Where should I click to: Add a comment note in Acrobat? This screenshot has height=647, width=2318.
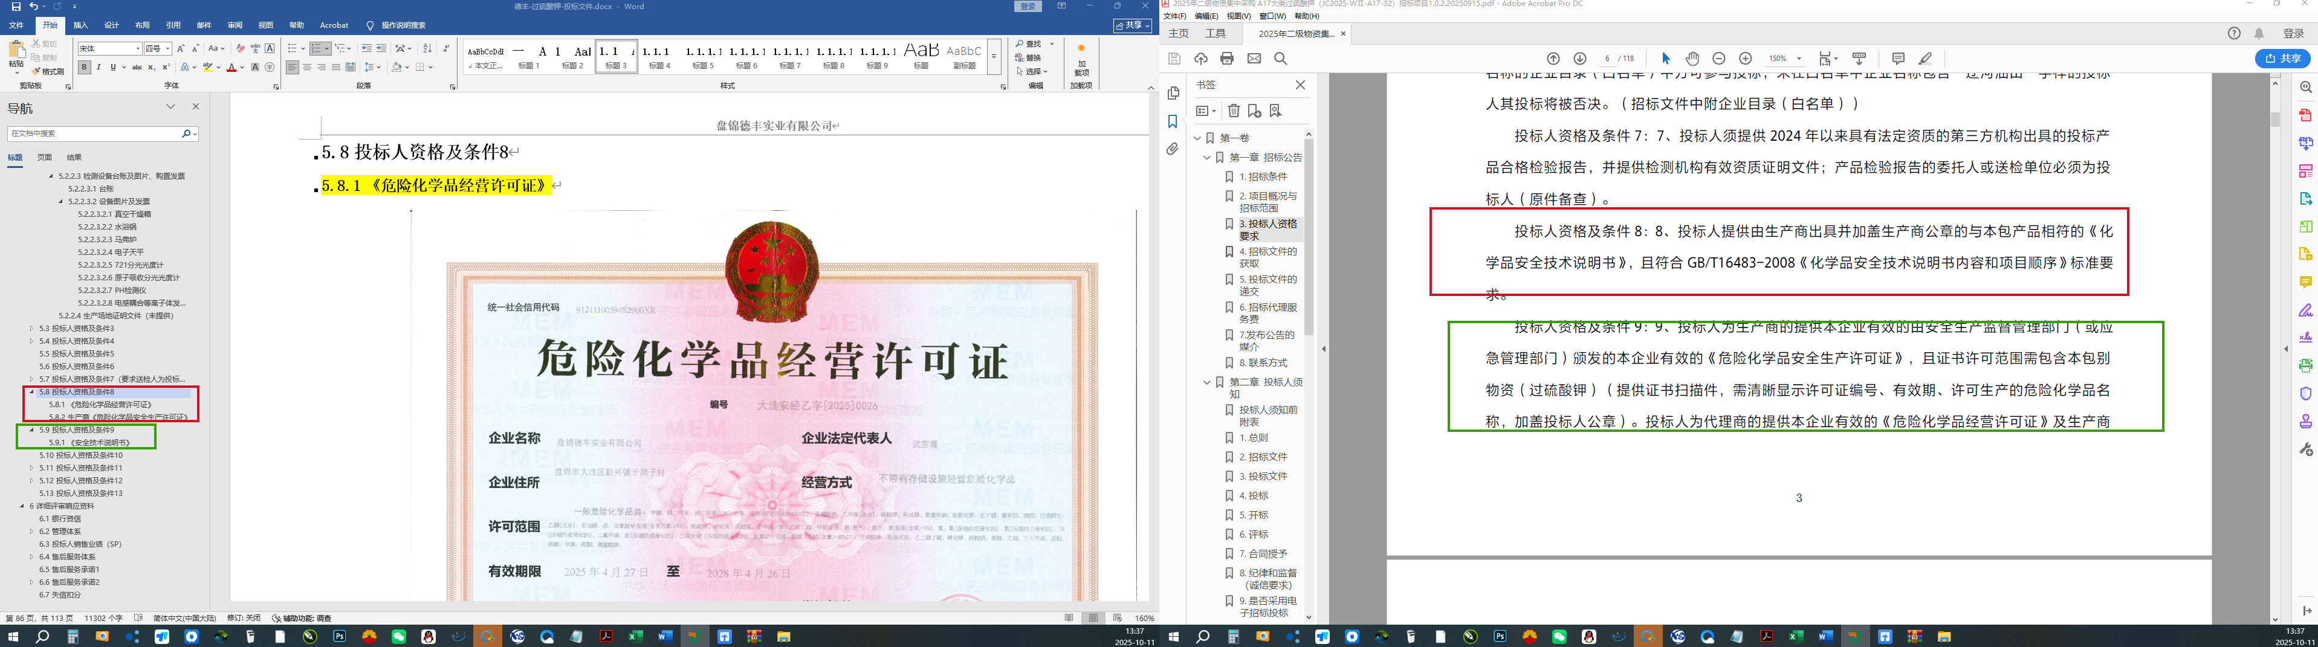click(x=1899, y=59)
